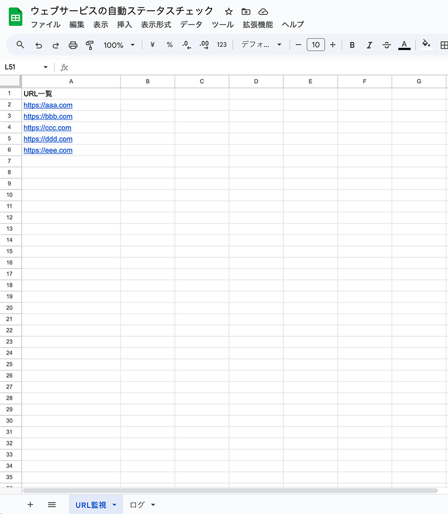The height and width of the screenshot is (514, 448).
Task: Click the undo arrow icon
Action: pyautogui.click(x=38, y=45)
